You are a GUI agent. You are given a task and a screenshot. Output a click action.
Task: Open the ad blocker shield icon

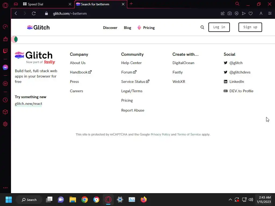(237, 13)
